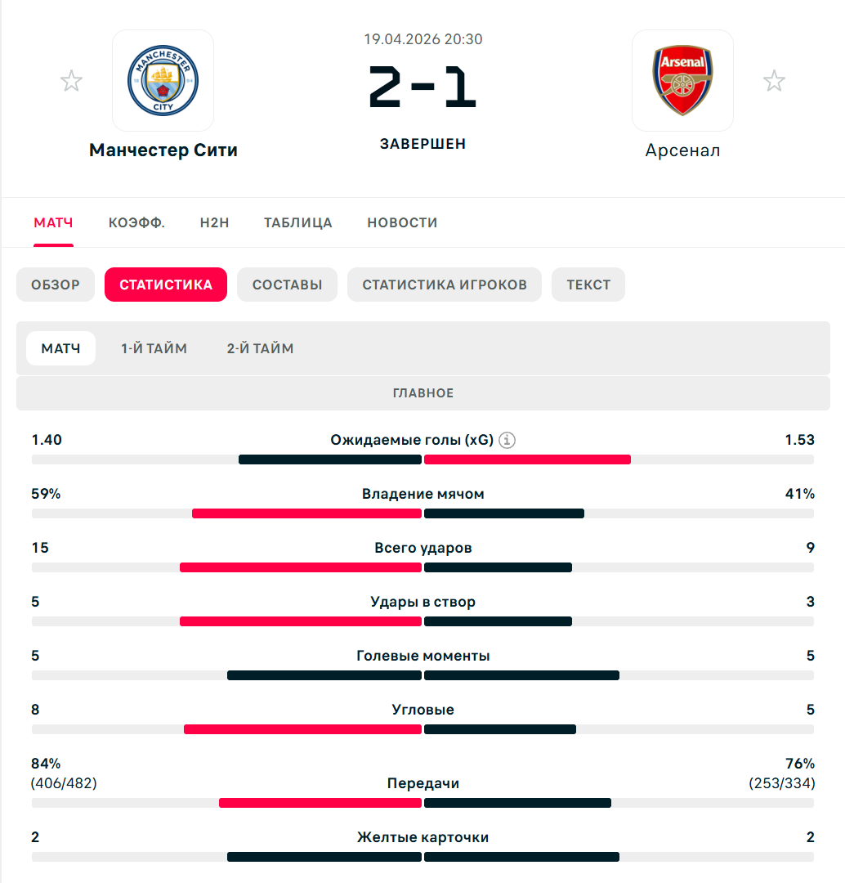Favorite Arsenal with the star icon
The height and width of the screenshot is (883, 845).
click(773, 81)
